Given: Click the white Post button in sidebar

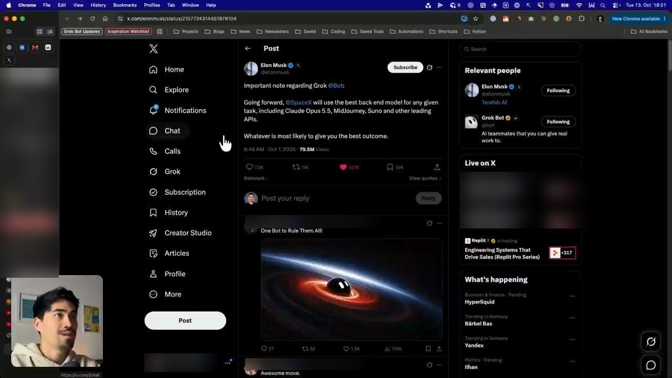Looking at the screenshot, I should click(x=185, y=321).
